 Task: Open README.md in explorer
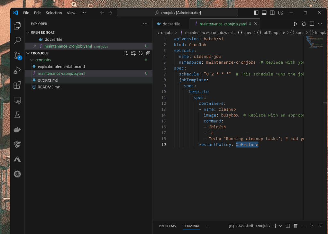click(88, 87)
